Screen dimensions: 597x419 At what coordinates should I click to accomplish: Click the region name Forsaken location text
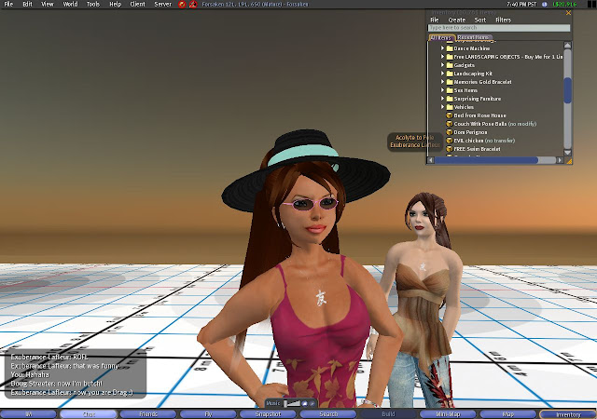point(255,5)
